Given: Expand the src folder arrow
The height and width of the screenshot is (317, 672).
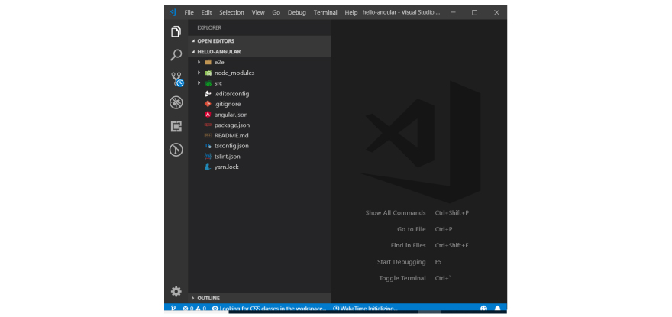Looking at the screenshot, I should (199, 83).
